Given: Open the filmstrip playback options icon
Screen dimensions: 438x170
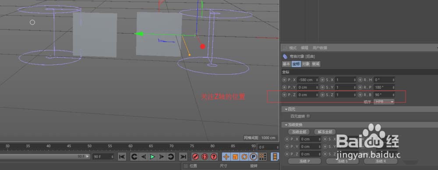Looking at the screenshot, I should coord(275,157).
